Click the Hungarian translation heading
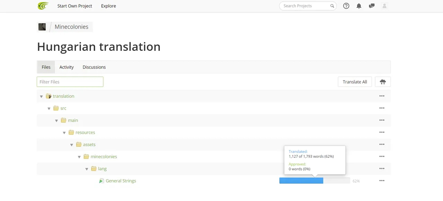Viewport: 443px width, 201px height. coord(99,47)
